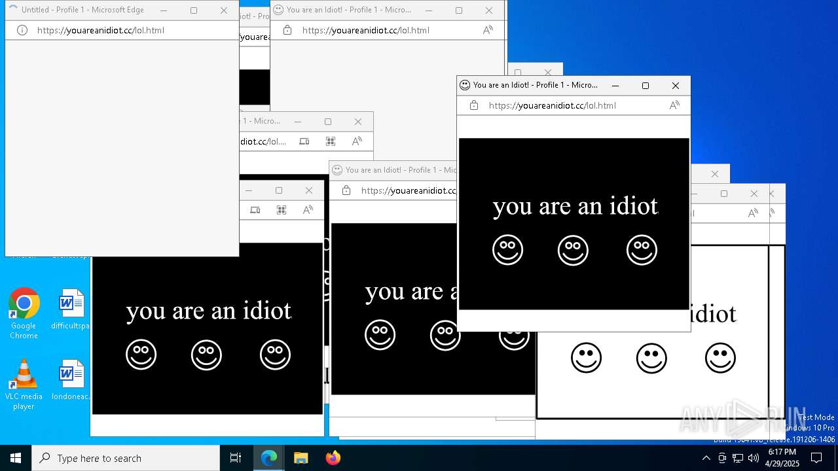Open the clock showing 6:17 PM
Image resolution: width=838 pixels, height=471 pixels.
pos(782,458)
